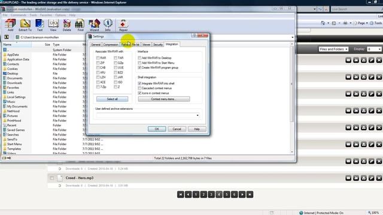The height and width of the screenshot is (215, 383).
Task: Click the Context menu items button
Action: (x=164, y=99)
